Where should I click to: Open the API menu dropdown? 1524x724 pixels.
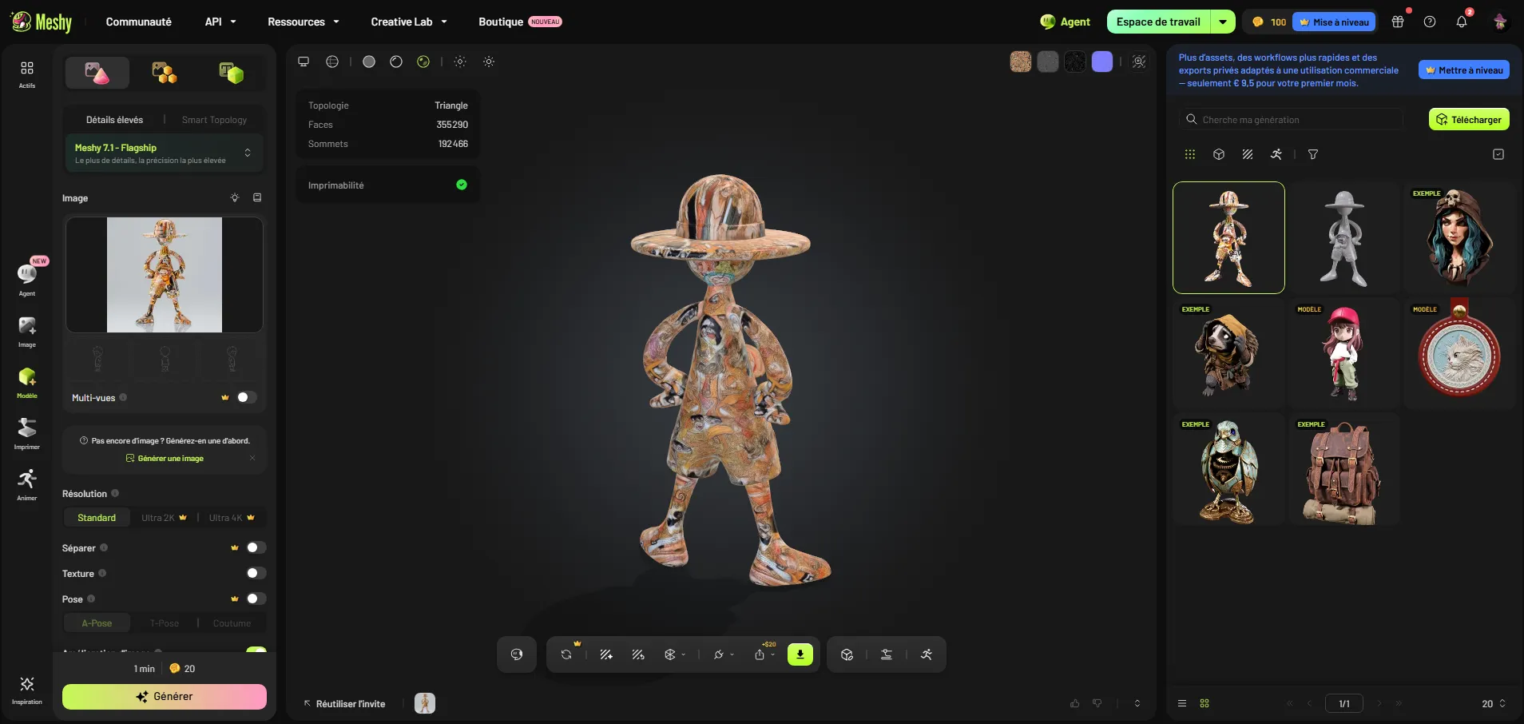pyautogui.click(x=220, y=22)
